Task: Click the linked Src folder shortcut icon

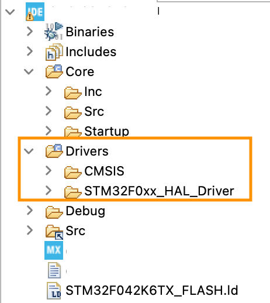Action: (x=54, y=232)
